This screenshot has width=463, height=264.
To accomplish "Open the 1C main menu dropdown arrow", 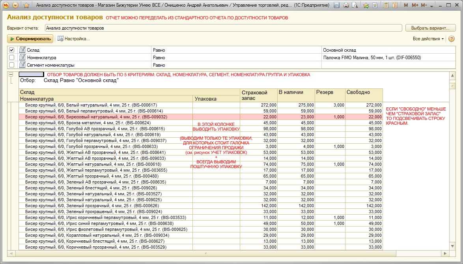I will point(15,6).
